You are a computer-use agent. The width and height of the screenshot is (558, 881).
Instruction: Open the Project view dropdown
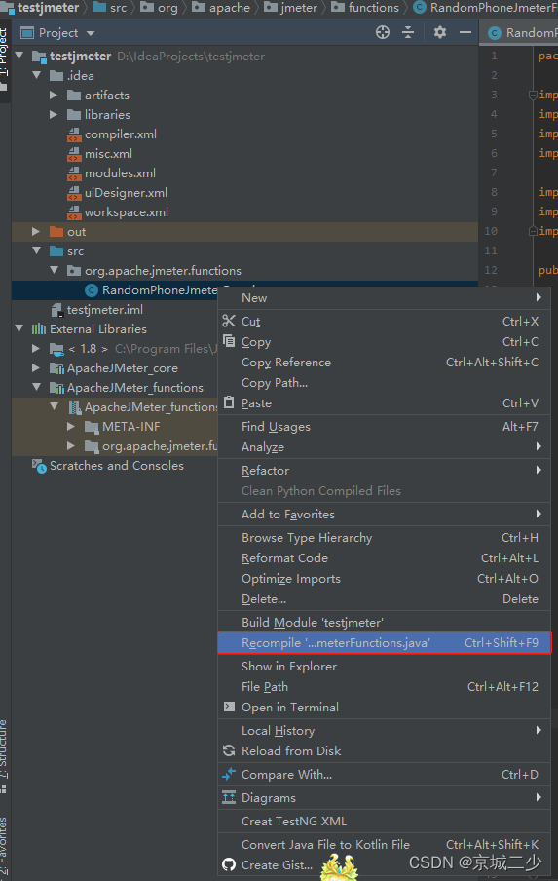[x=91, y=34]
